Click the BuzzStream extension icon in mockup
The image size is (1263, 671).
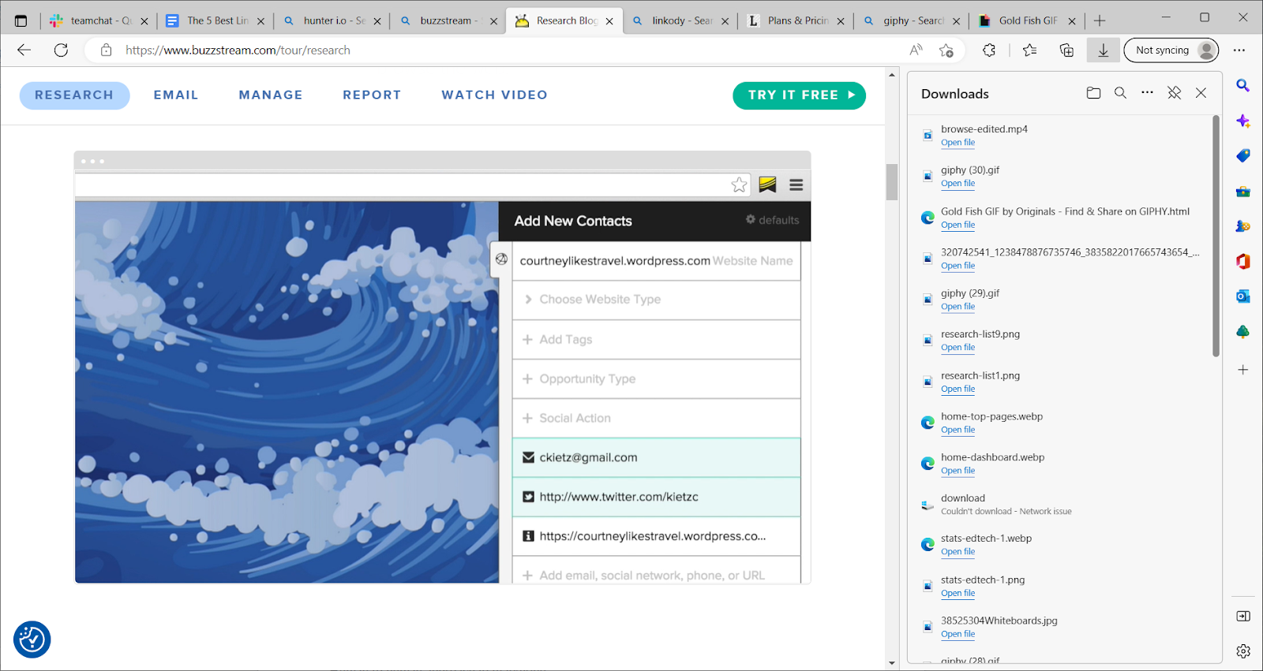[767, 185]
